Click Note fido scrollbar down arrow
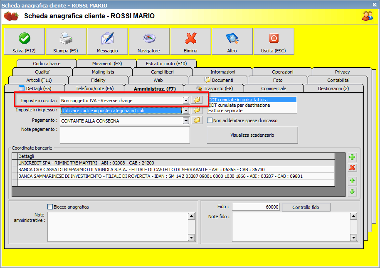This screenshot has width=380, height=268. (353, 238)
